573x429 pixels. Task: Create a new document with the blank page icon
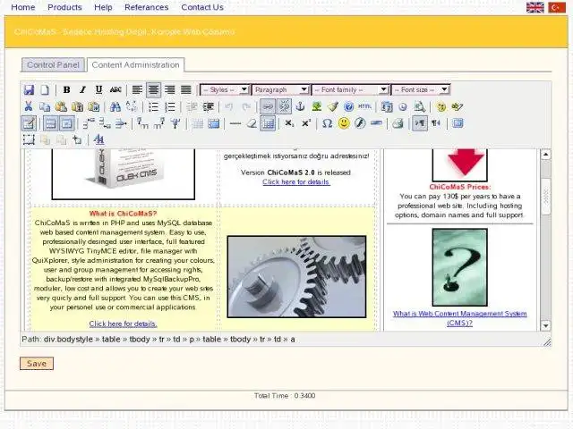(x=45, y=89)
